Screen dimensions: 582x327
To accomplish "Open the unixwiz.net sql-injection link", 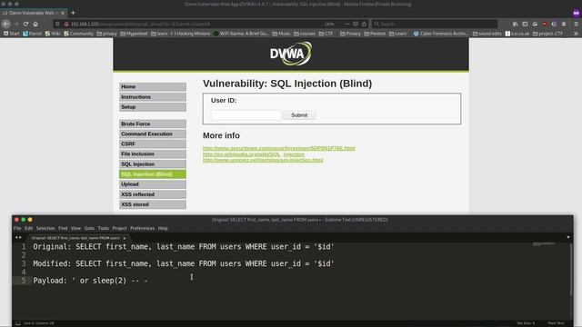I will pos(263,160).
